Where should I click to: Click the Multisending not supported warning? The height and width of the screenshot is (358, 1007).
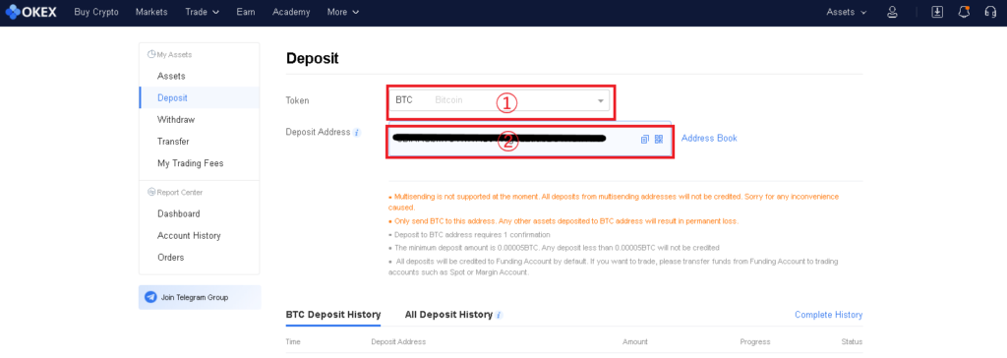tap(614, 202)
